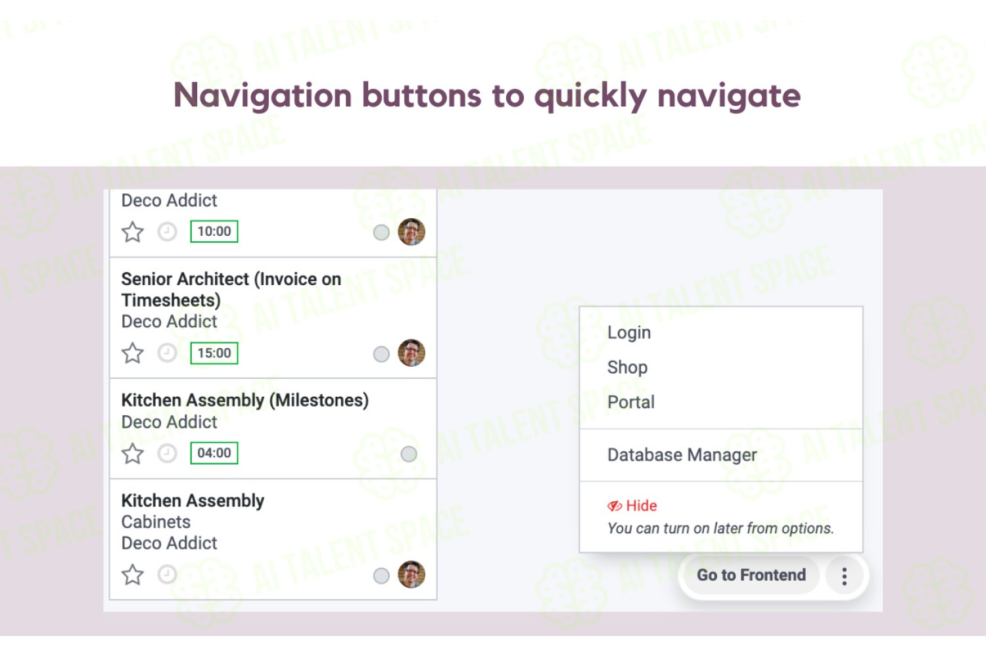Star the Kitchen Assembly (Milestones) task

(133, 453)
